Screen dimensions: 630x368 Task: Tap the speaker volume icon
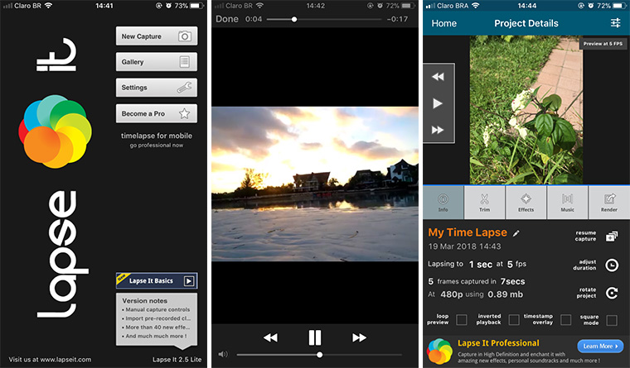(x=223, y=355)
